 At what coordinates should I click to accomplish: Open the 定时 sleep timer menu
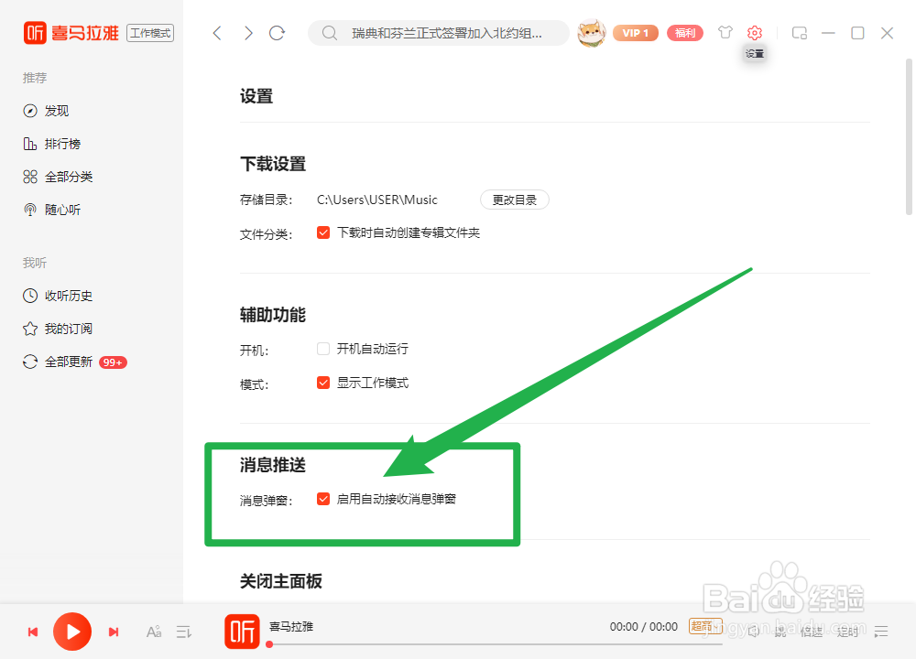coord(847,631)
